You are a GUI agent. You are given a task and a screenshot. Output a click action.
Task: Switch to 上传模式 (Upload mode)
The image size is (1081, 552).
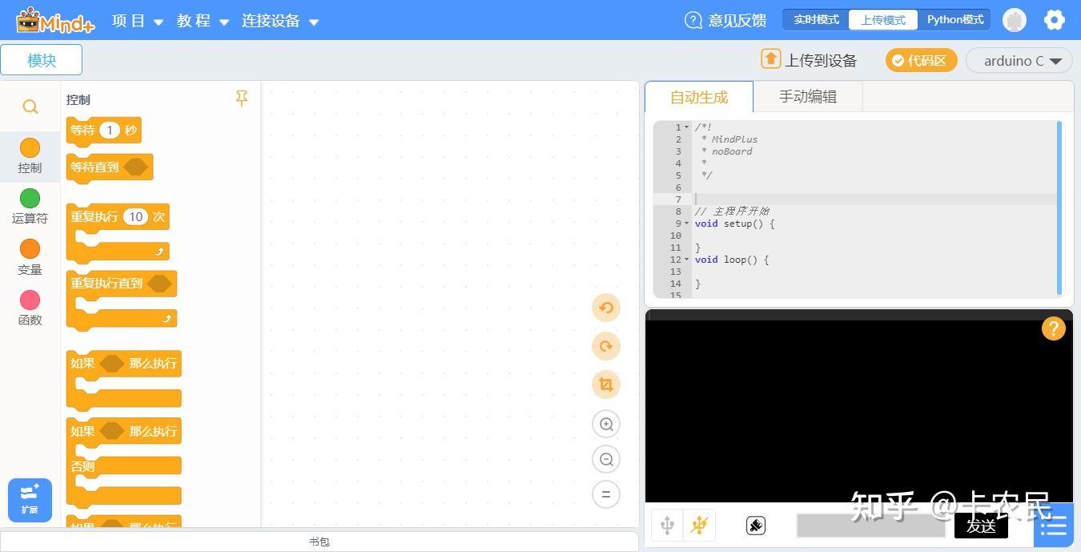pyautogui.click(x=882, y=19)
